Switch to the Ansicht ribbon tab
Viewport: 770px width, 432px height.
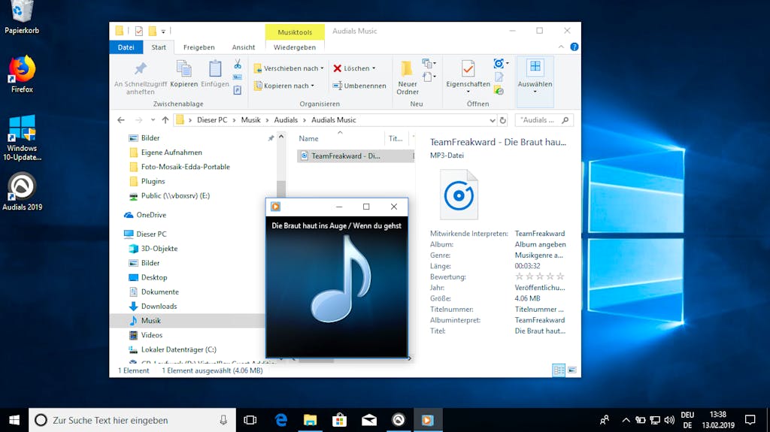pyautogui.click(x=243, y=47)
